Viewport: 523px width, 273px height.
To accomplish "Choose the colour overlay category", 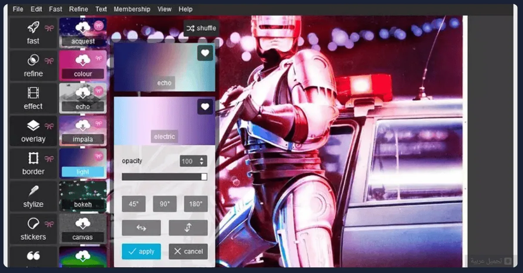I will [83, 65].
